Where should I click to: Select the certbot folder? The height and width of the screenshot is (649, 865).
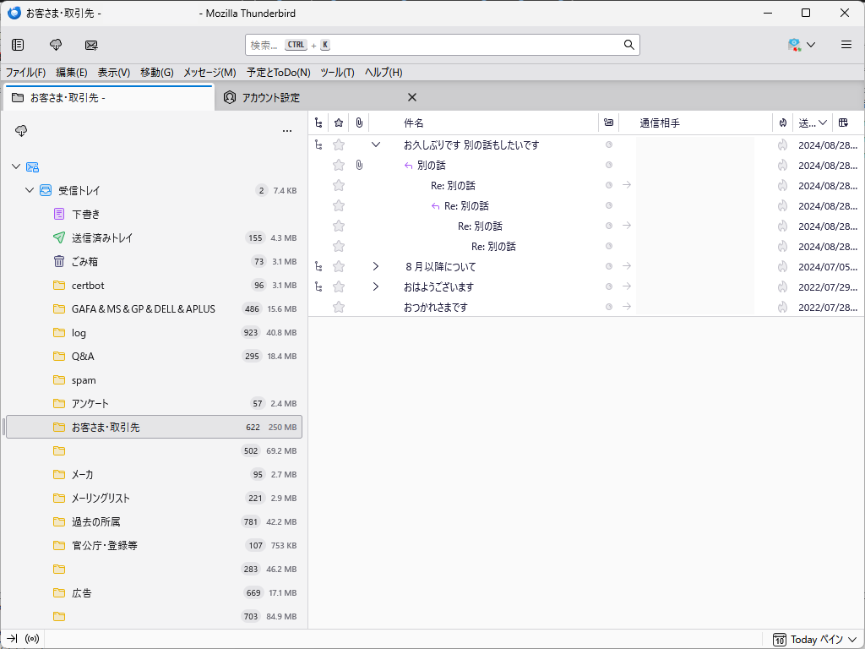click(x=154, y=286)
